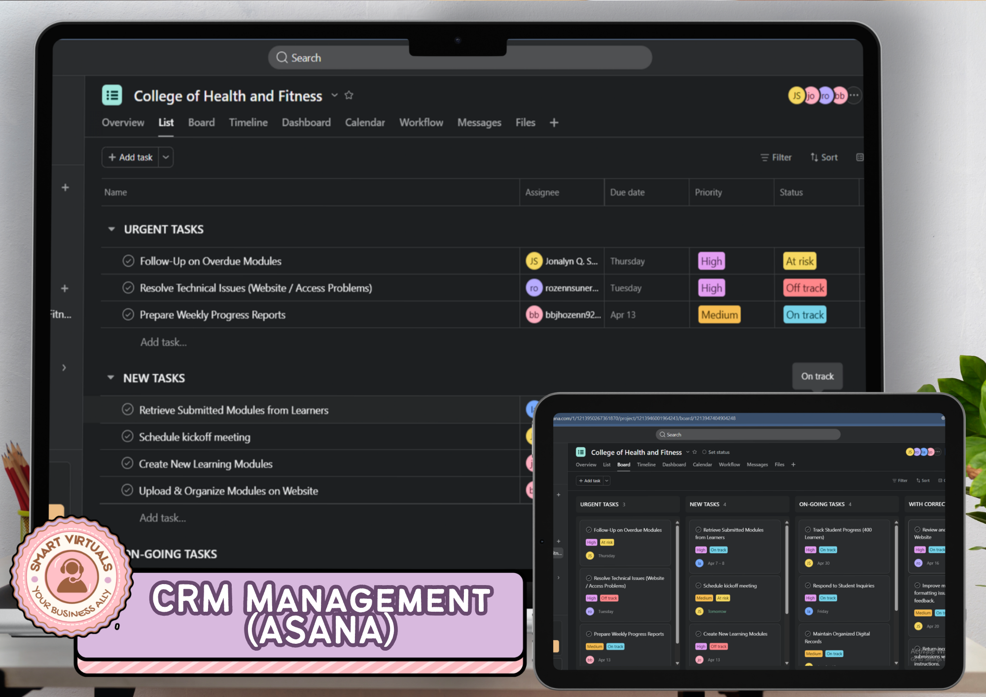Collapse the URGENT TASKS section
Image resolution: width=986 pixels, height=697 pixels.
pyautogui.click(x=111, y=229)
